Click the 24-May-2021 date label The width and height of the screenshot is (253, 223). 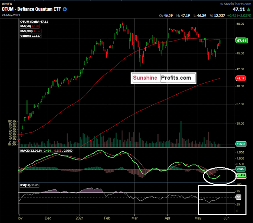11,15
